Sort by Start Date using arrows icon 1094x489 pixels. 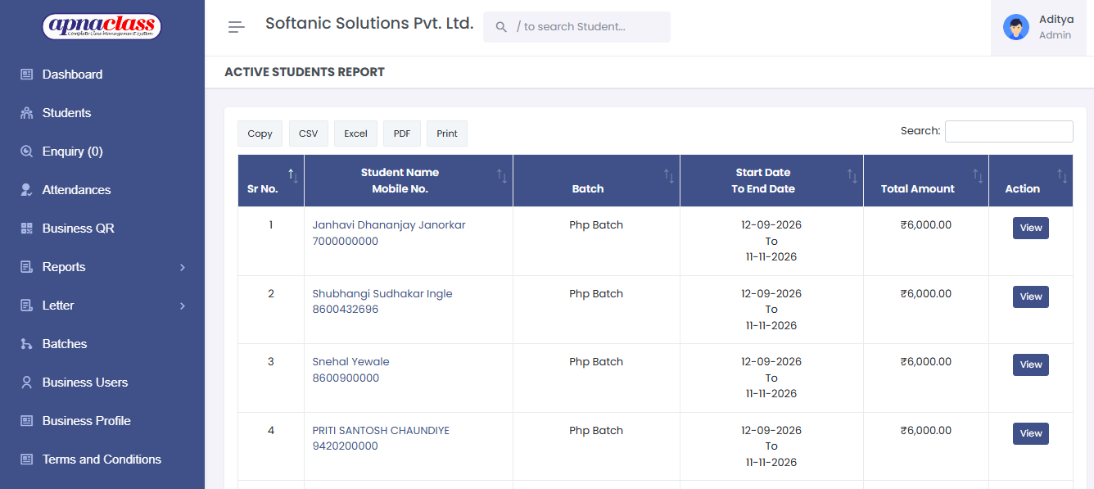coord(852,175)
